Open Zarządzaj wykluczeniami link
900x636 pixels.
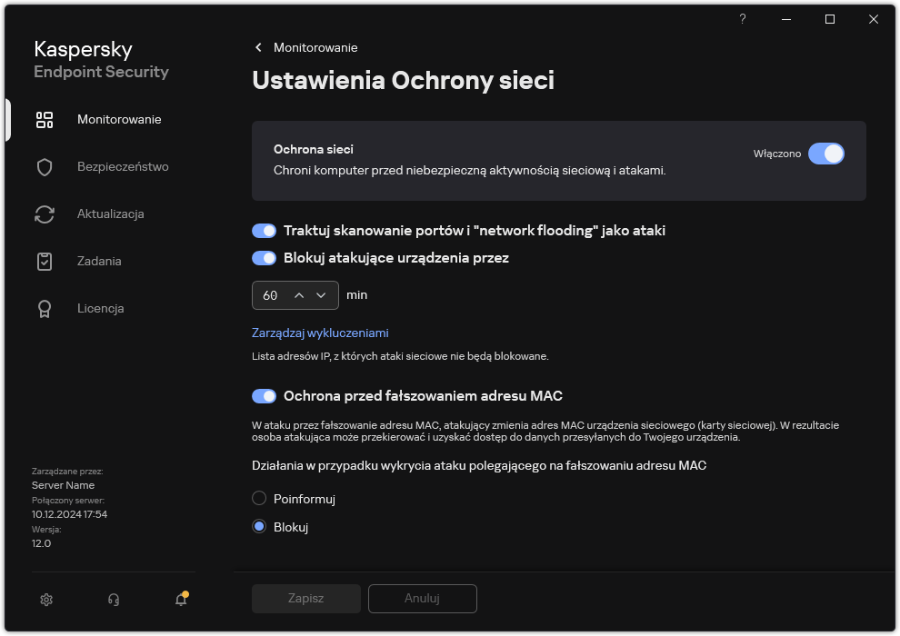pos(320,333)
